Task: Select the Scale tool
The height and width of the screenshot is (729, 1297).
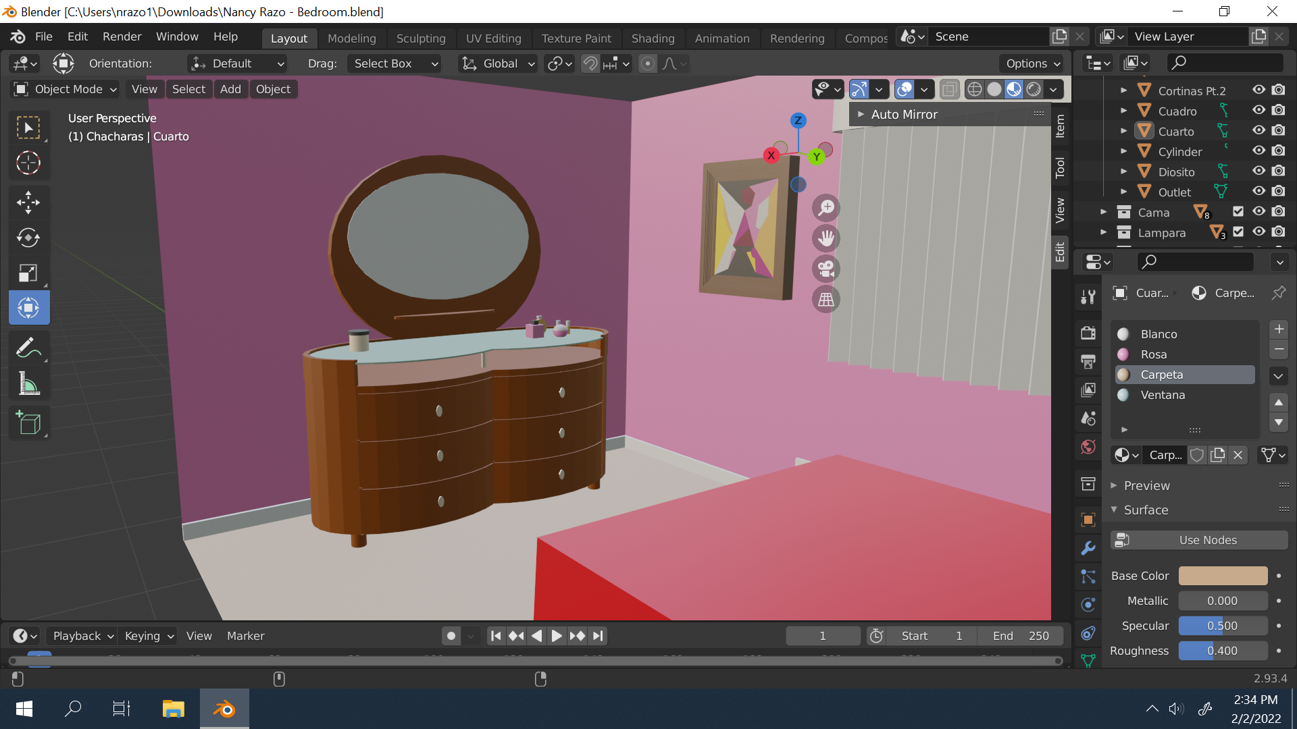Action: tap(28, 273)
